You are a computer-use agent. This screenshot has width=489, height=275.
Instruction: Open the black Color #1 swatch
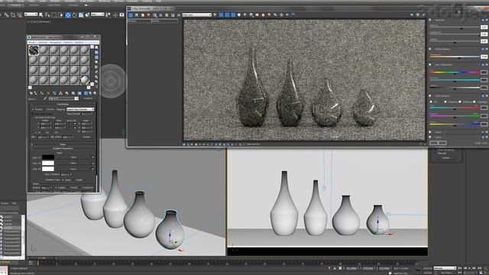[48, 157]
